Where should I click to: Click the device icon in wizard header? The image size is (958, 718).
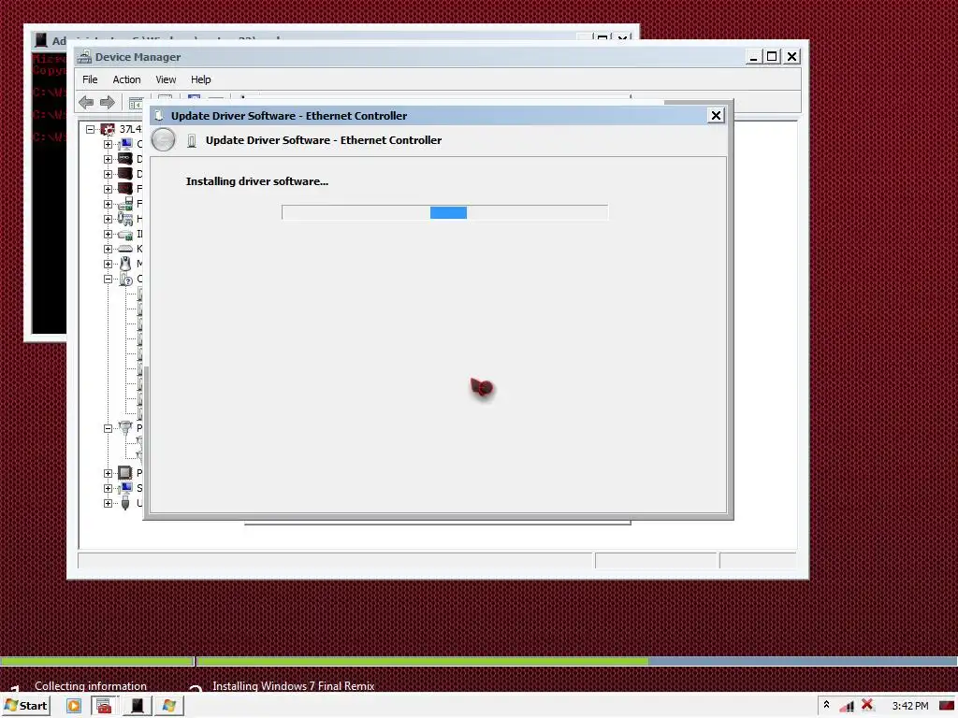[x=192, y=140]
